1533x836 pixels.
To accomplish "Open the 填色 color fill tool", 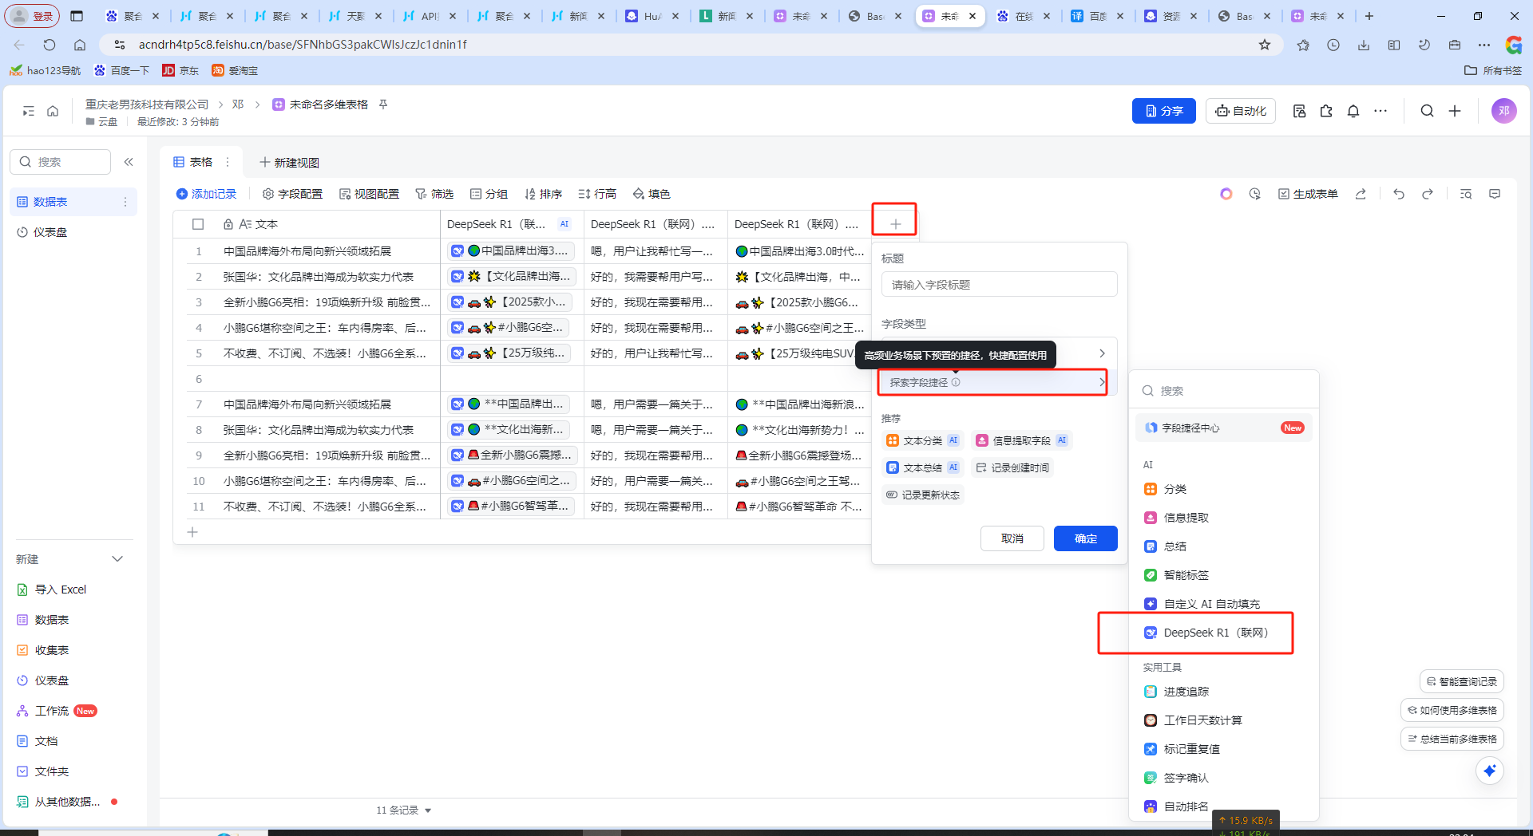I will tap(652, 194).
